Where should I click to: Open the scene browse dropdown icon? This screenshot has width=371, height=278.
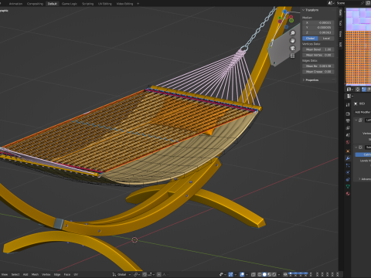point(331,3)
